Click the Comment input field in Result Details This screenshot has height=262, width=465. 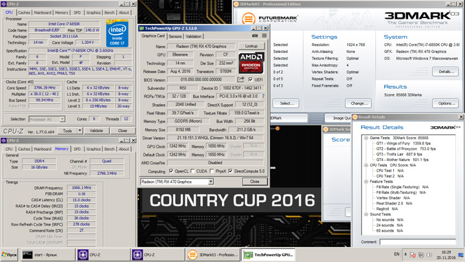418,242
